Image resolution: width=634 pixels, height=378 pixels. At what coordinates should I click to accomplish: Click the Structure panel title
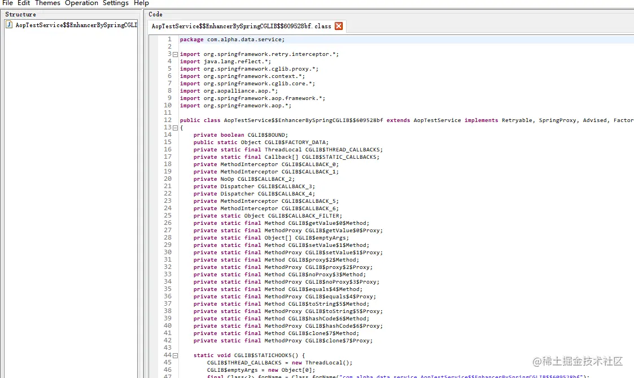(x=20, y=14)
